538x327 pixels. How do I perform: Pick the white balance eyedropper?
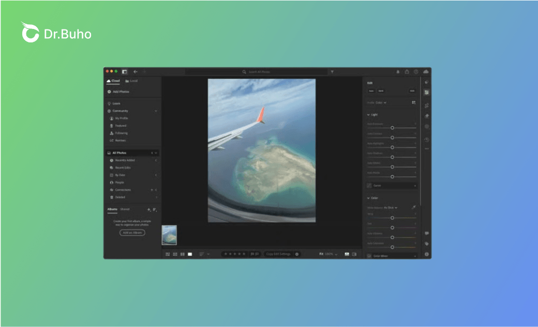coord(413,207)
